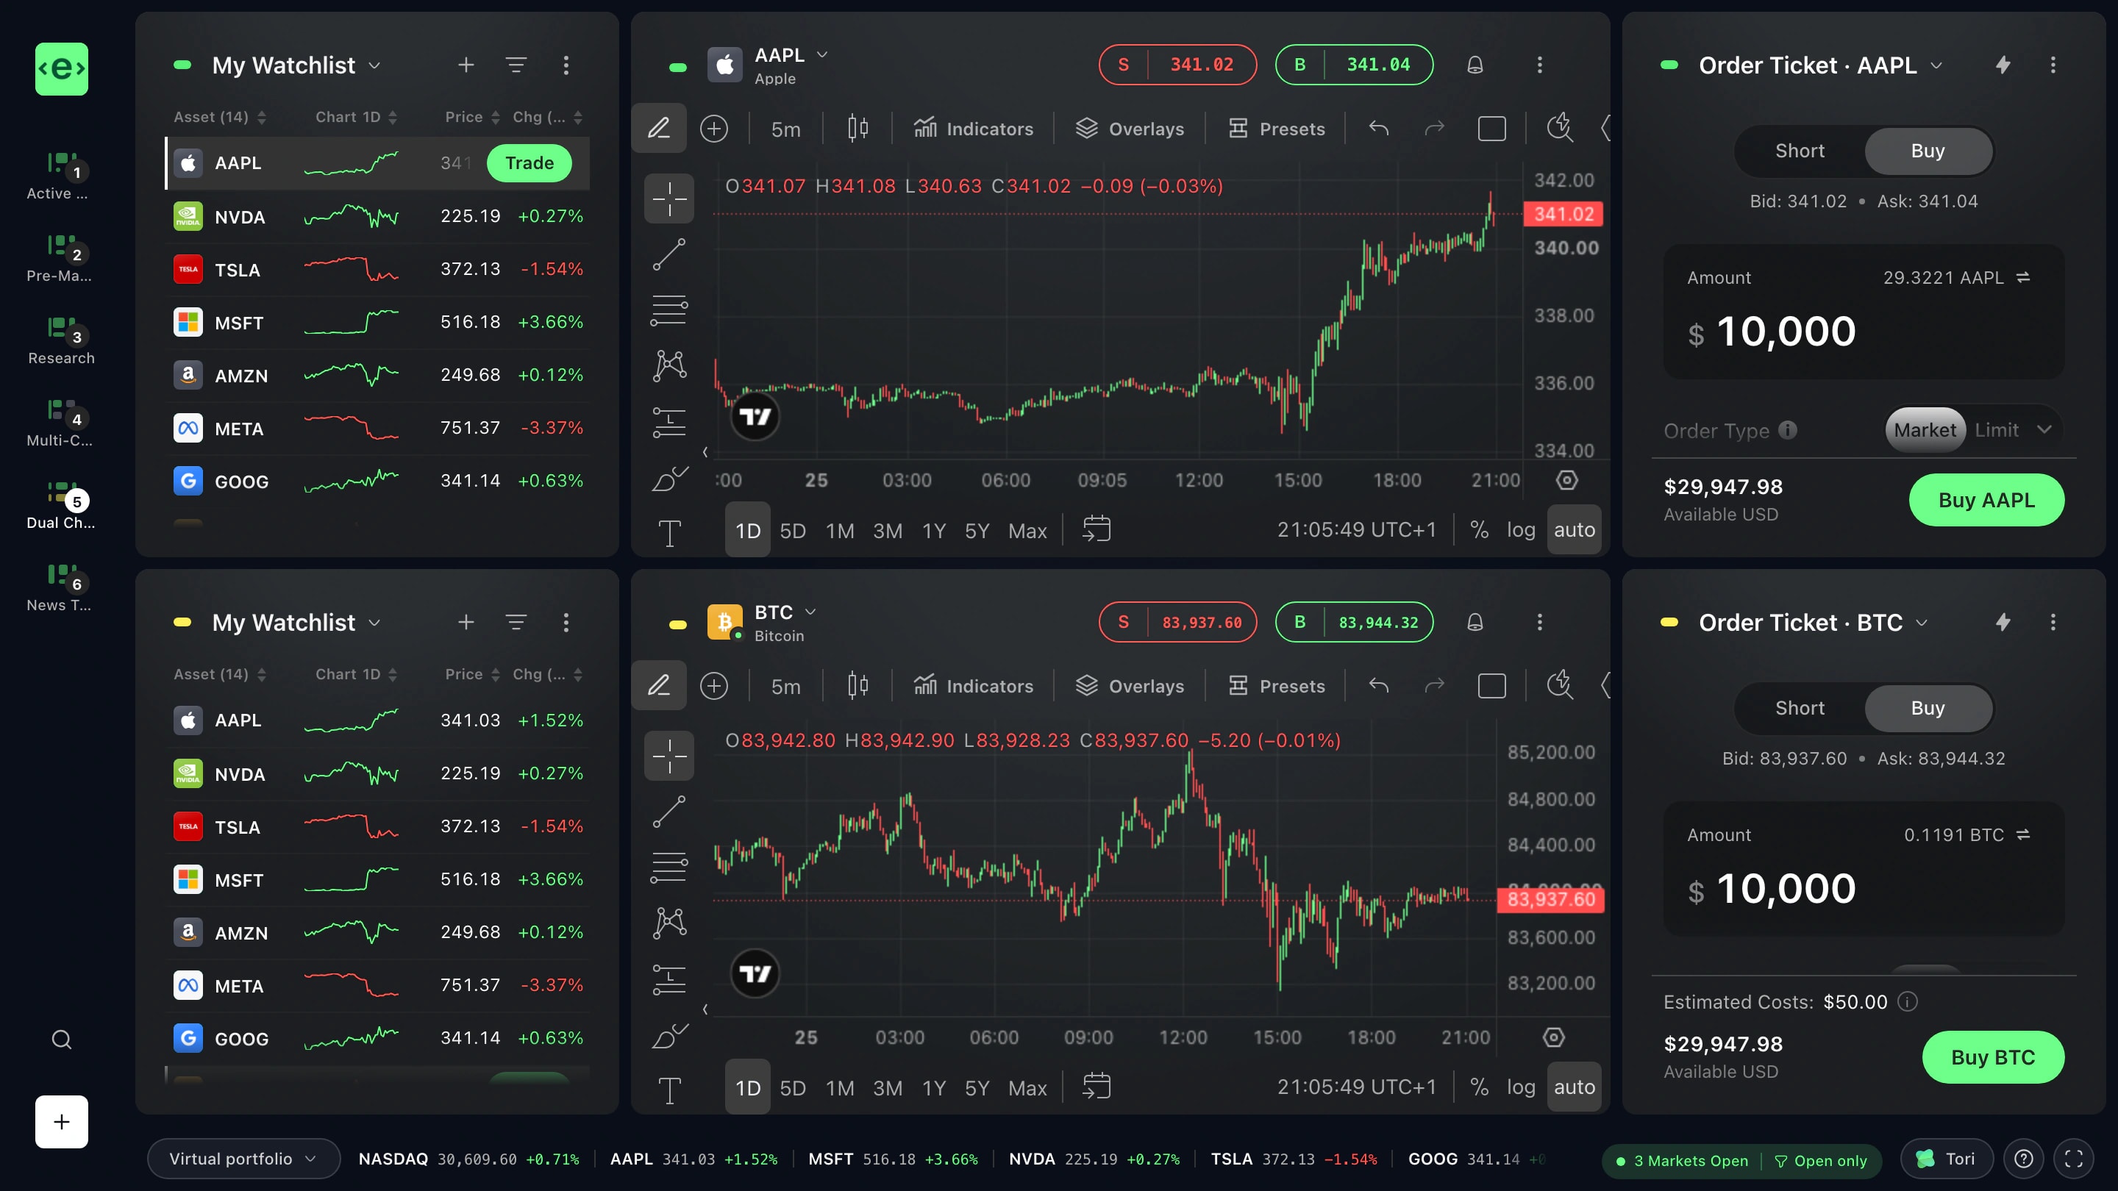The height and width of the screenshot is (1191, 2118).
Task: Select the trend line tool in the AAPL chart
Action: click(x=669, y=255)
